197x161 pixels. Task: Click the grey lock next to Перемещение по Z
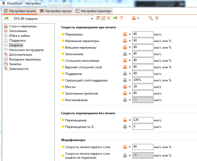coord(125,127)
